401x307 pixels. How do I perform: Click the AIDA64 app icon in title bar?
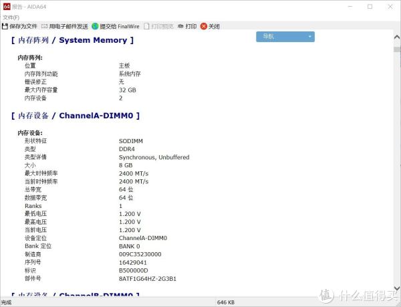point(7,7)
